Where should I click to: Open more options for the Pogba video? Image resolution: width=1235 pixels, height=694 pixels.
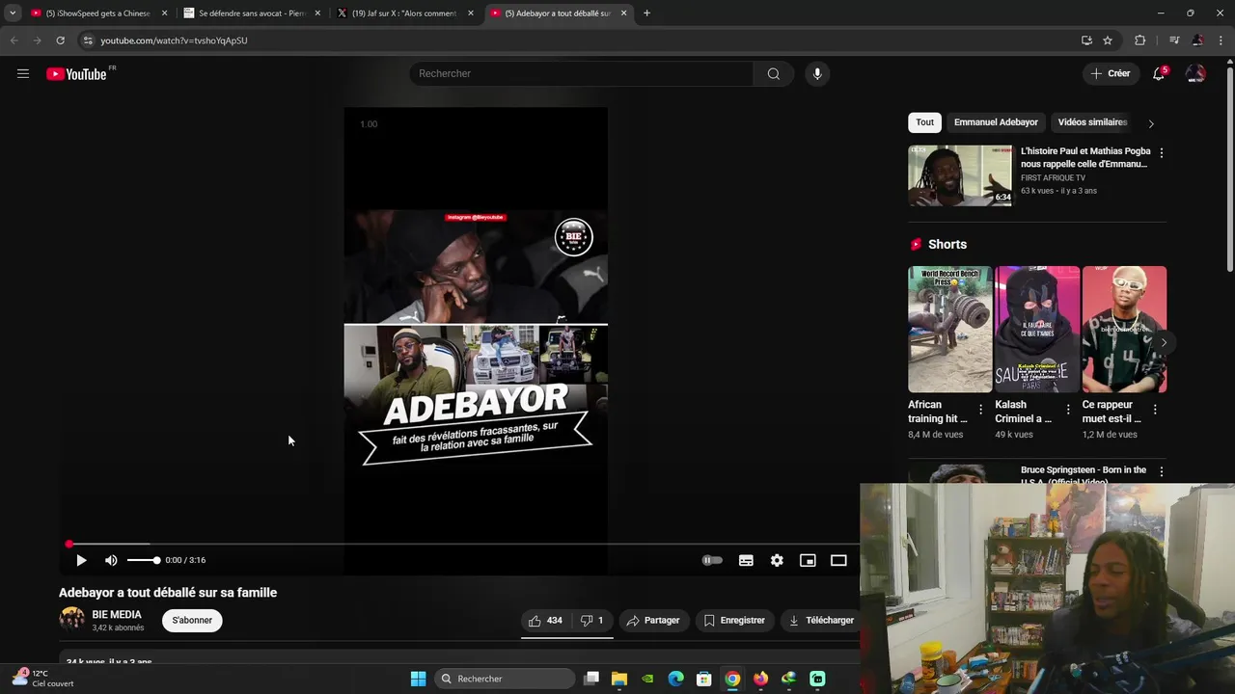(1162, 153)
